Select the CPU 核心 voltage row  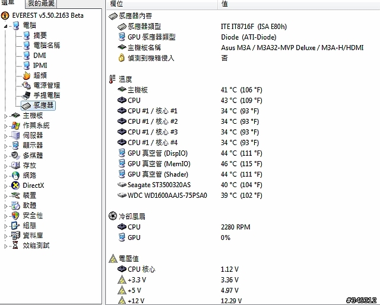click(242, 269)
